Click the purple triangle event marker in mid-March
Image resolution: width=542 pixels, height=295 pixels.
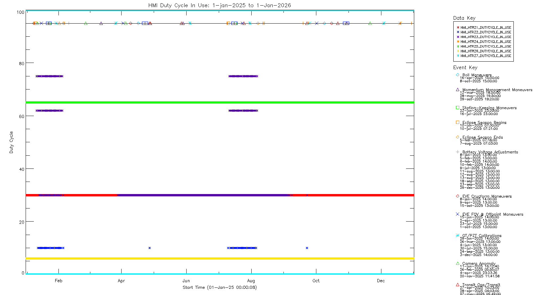(x=101, y=23)
